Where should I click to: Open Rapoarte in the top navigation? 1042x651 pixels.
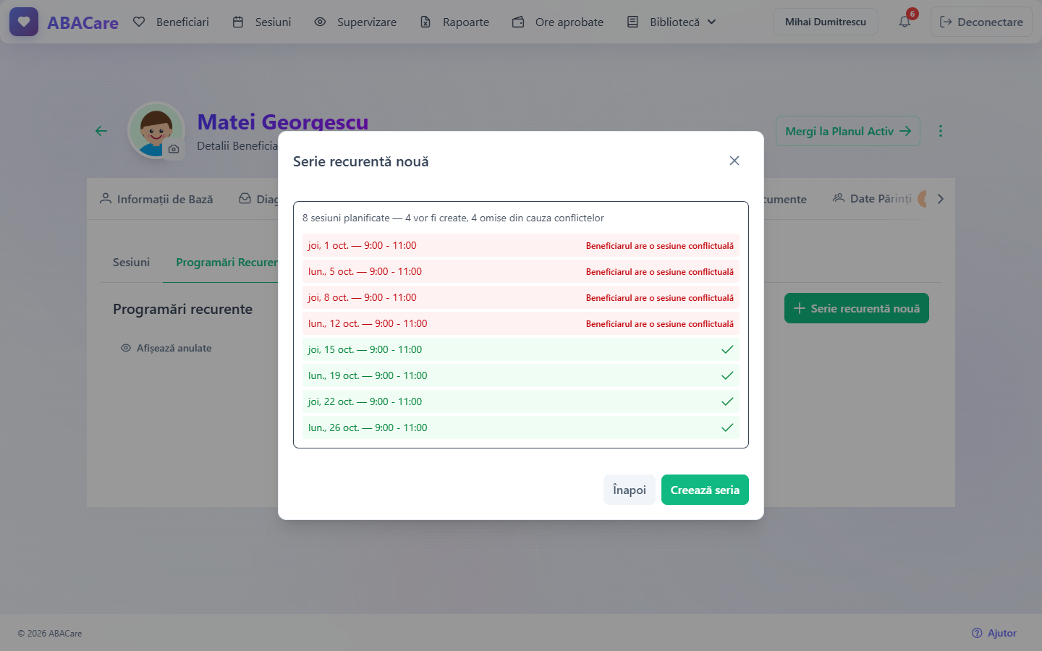click(454, 22)
